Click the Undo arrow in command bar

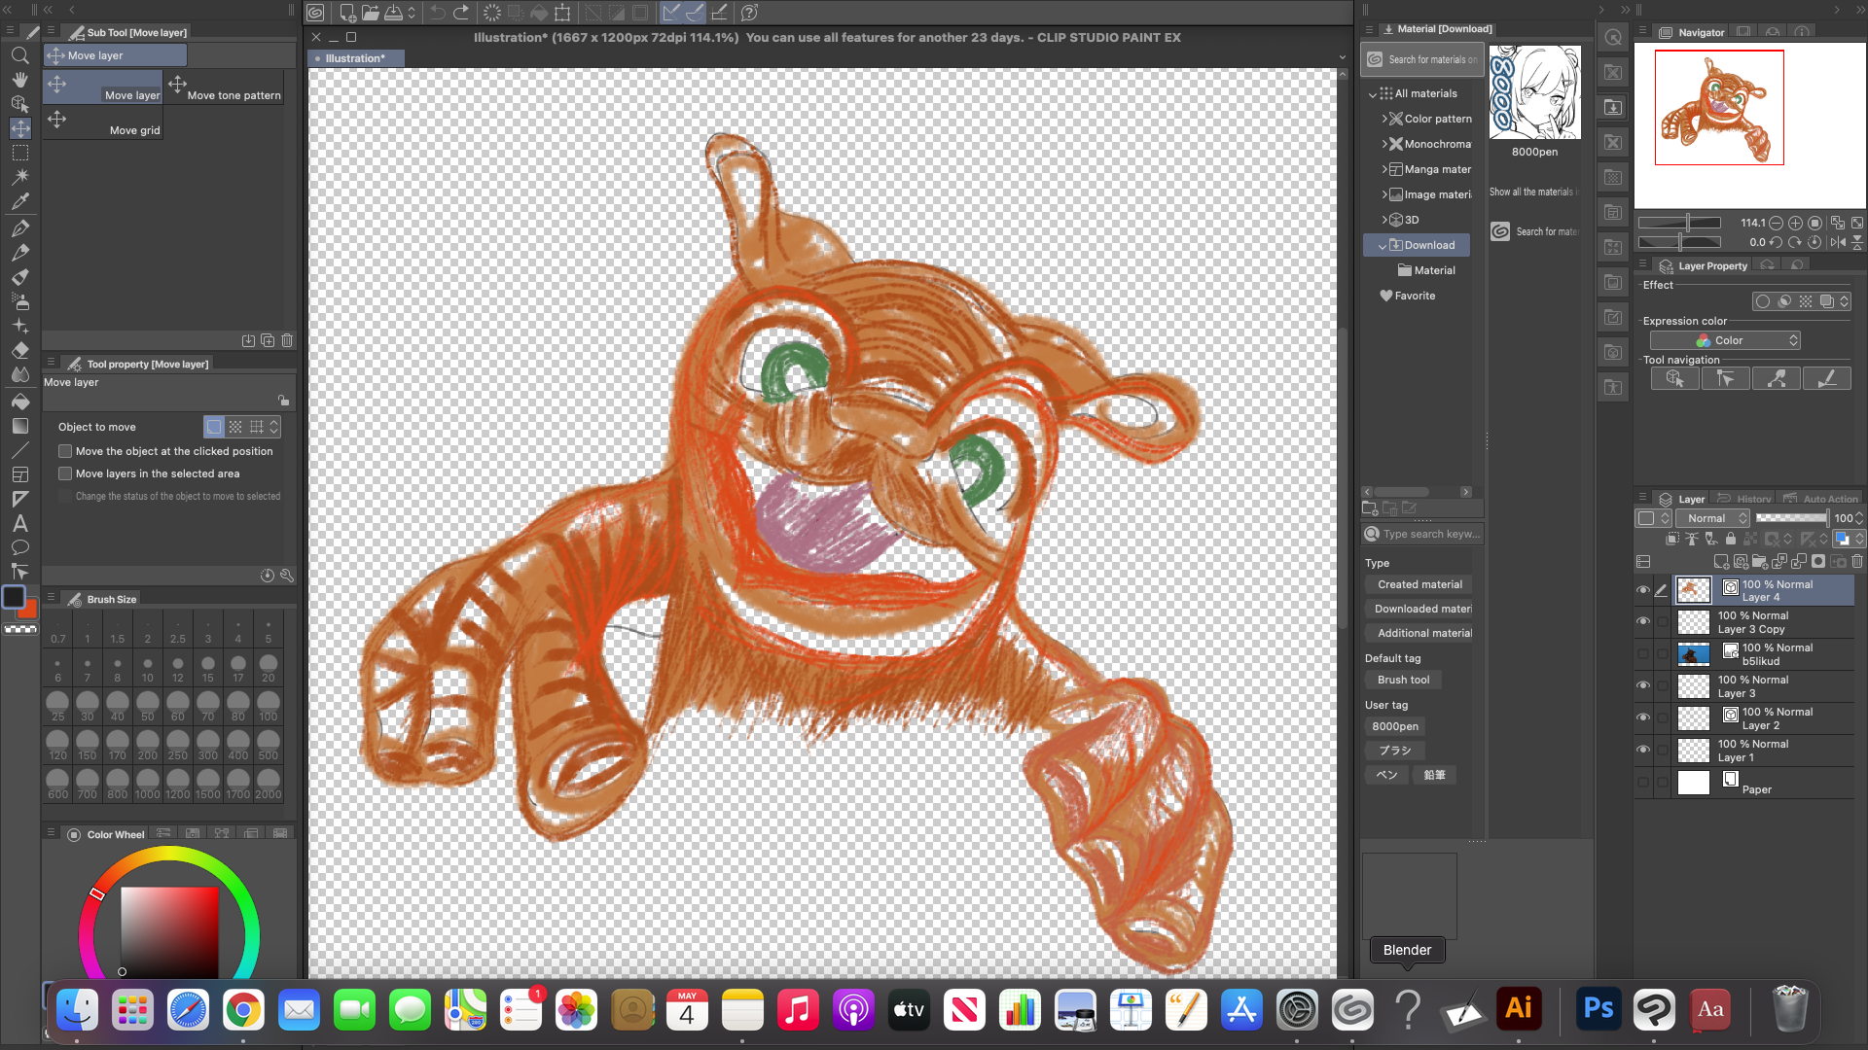pyautogui.click(x=437, y=13)
